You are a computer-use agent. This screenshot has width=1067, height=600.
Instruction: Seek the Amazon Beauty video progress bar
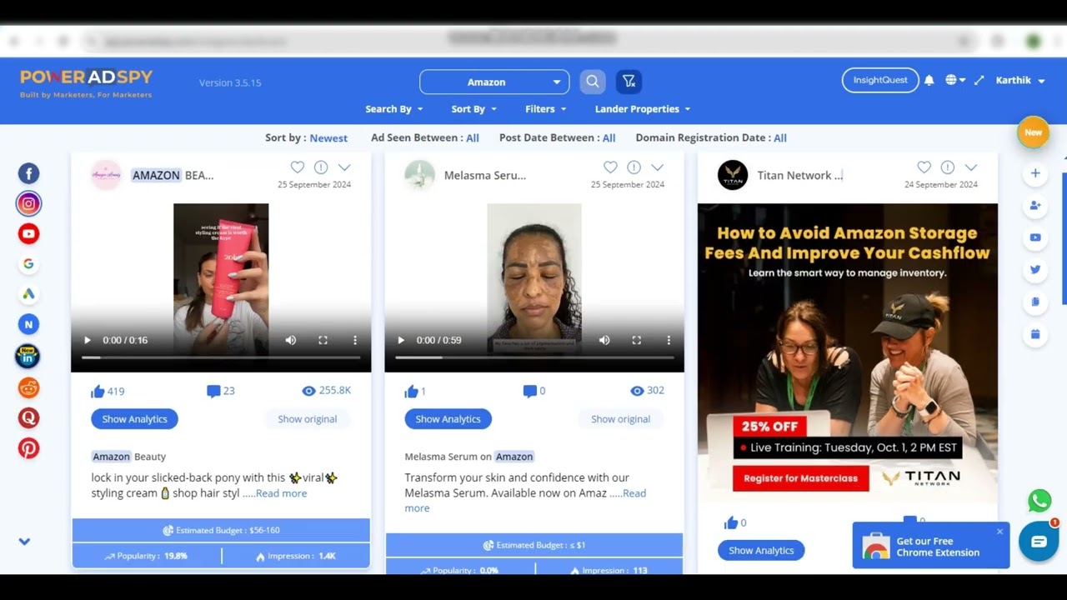(x=221, y=357)
